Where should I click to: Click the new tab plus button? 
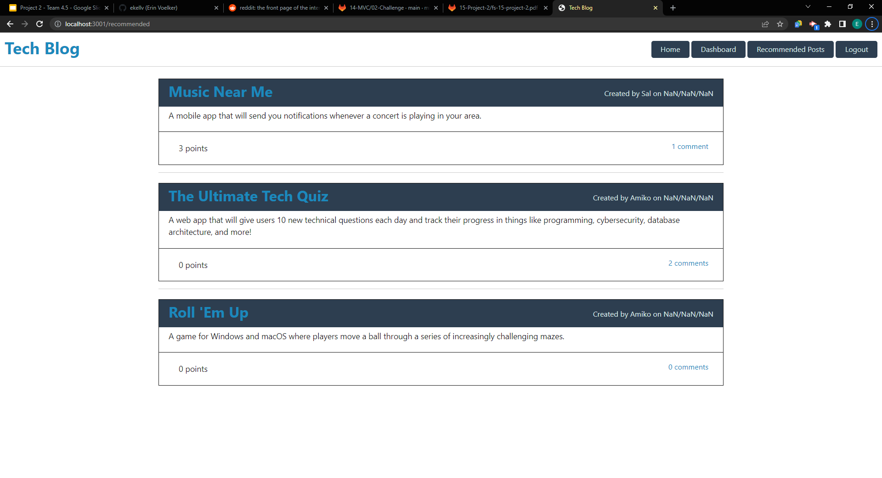coord(673,8)
